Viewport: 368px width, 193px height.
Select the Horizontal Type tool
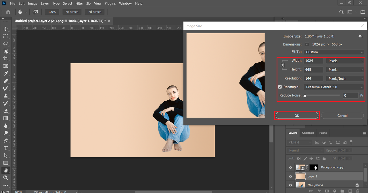coord(5,148)
